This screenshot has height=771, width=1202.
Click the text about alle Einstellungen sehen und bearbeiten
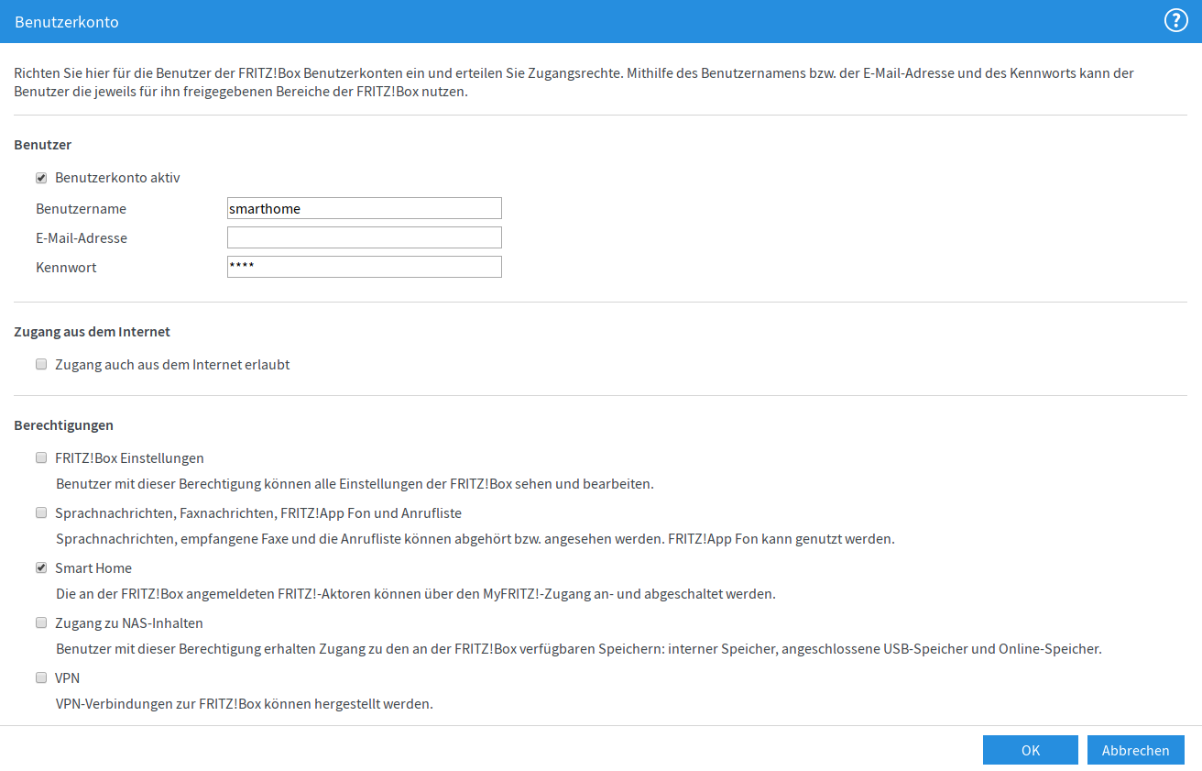tap(355, 484)
